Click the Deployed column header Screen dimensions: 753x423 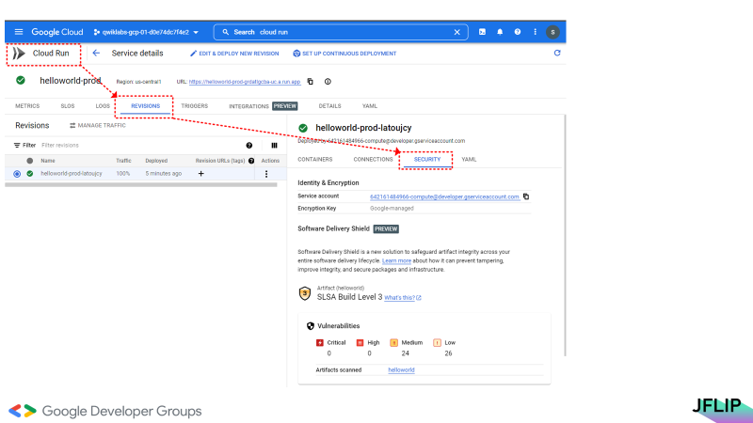(156, 161)
